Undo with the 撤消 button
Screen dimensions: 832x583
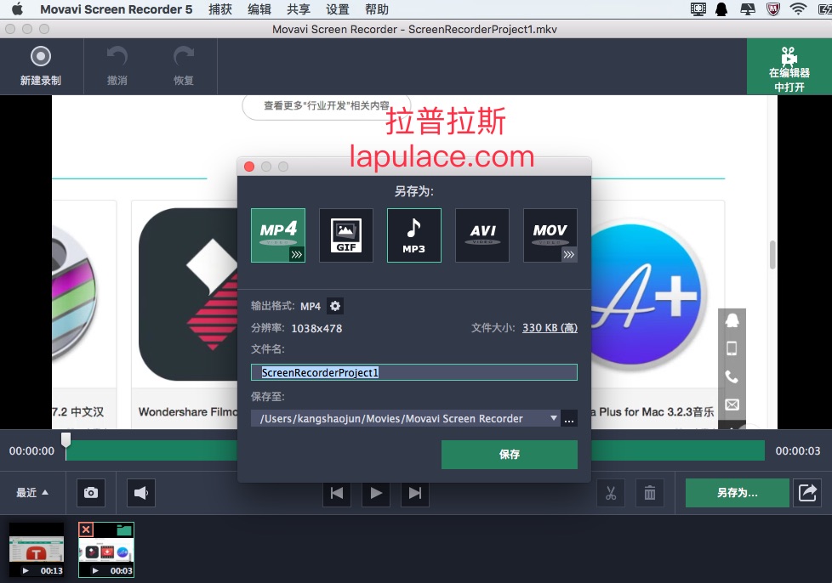pos(117,66)
